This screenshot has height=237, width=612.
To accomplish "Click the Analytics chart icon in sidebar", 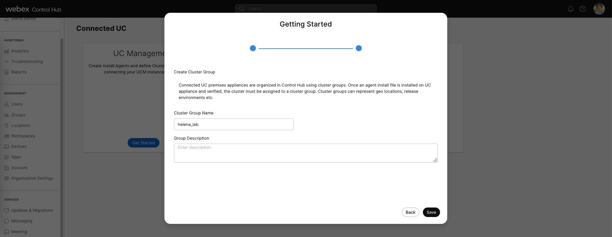I will point(7,51).
